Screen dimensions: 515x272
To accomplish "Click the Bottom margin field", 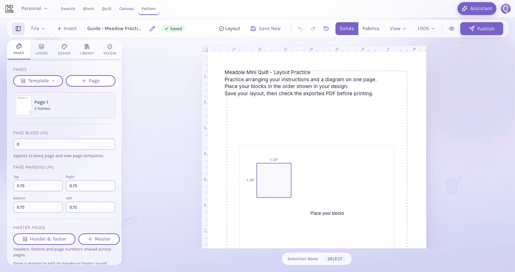I will coord(38,207).
